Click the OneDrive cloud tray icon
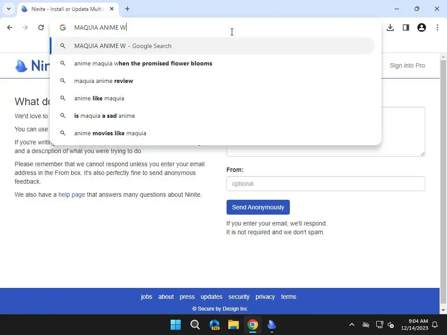This screenshot has width=447, height=335. coord(366,325)
